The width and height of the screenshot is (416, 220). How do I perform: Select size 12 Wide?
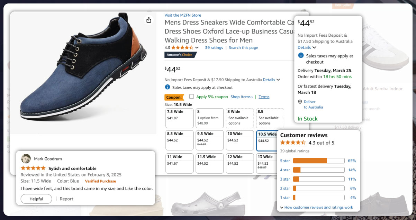pos(239,163)
